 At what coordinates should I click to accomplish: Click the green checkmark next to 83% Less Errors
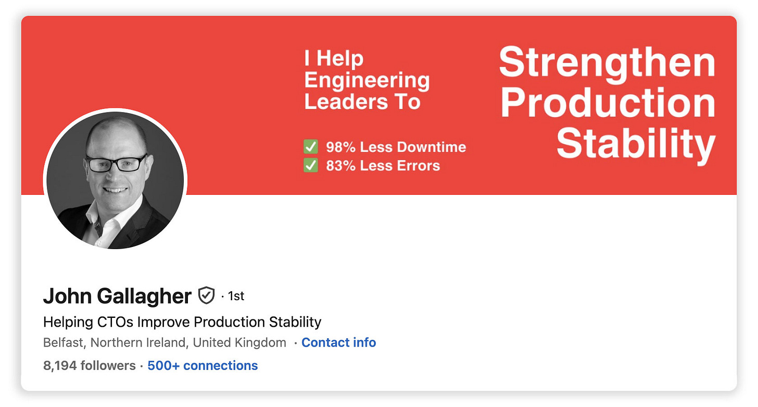tap(311, 166)
